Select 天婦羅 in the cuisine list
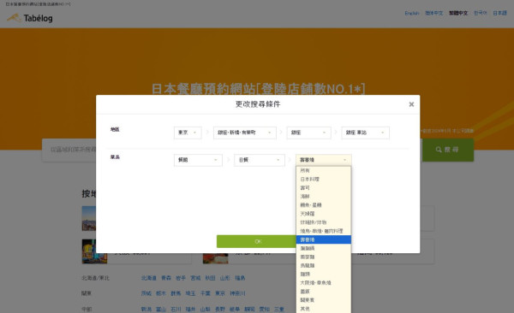The height and width of the screenshot is (313, 514). point(323,214)
